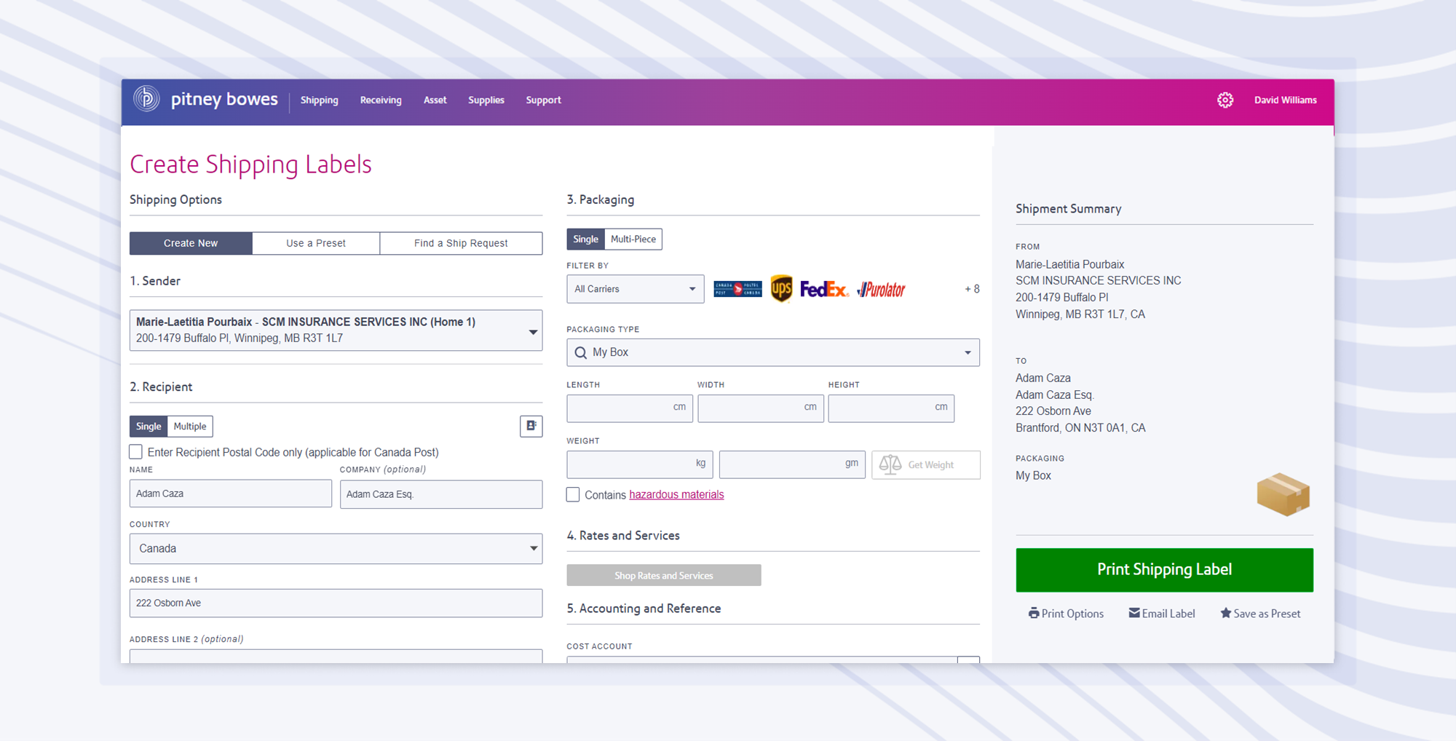Open the Shipping menu
Viewport: 1456px width, 741px height.
point(320,100)
